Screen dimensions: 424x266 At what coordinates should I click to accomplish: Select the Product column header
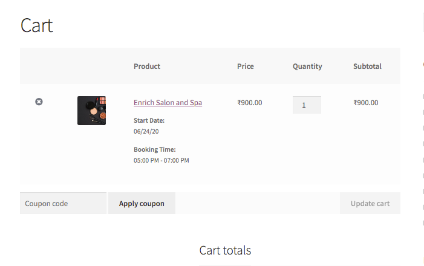click(147, 66)
